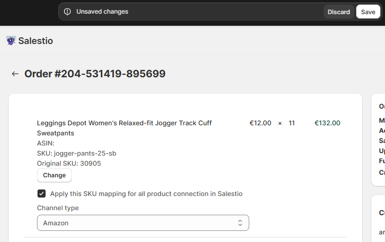Click the €132.00 line total
Viewport: 385px width, 242px height.
tap(327, 123)
